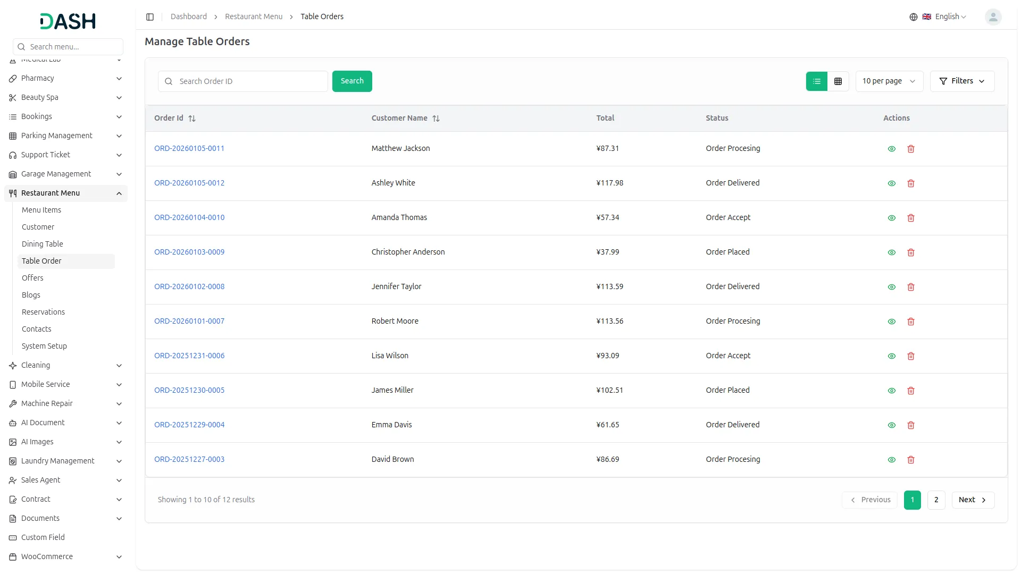The width and height of the screenshot is (1021, 574).
Task: Sort by Order Id column icon
Action: (x=192, y=119)
